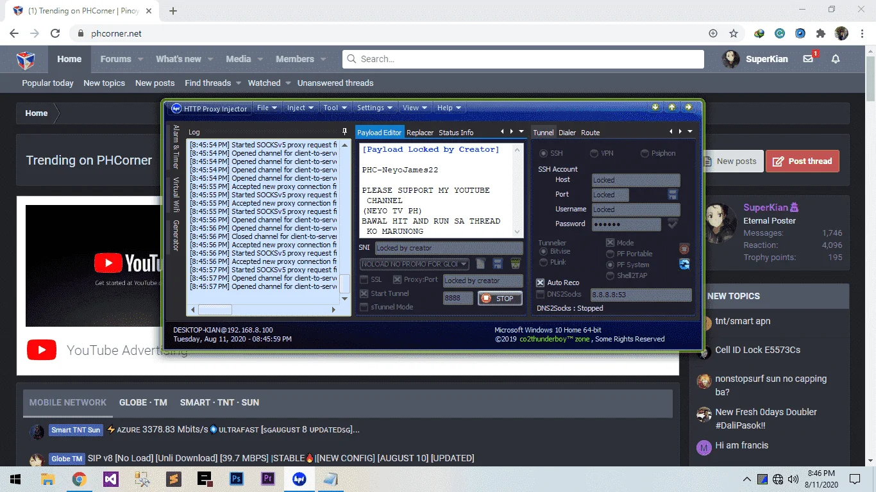This screenshot has height=492, width=876.
Task: Click the Windows Start button
Action: (x=15, y=479)
